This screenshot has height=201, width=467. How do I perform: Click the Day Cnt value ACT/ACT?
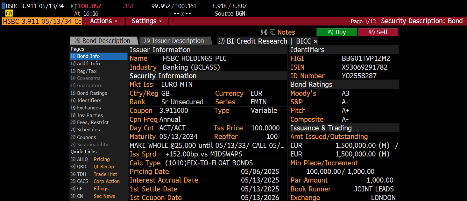[172, 128]
